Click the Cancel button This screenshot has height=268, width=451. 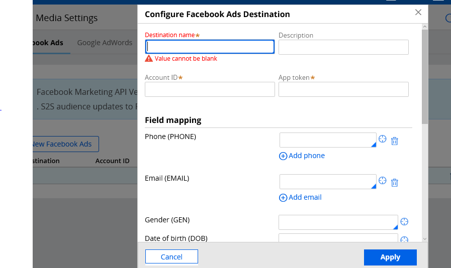171,256
